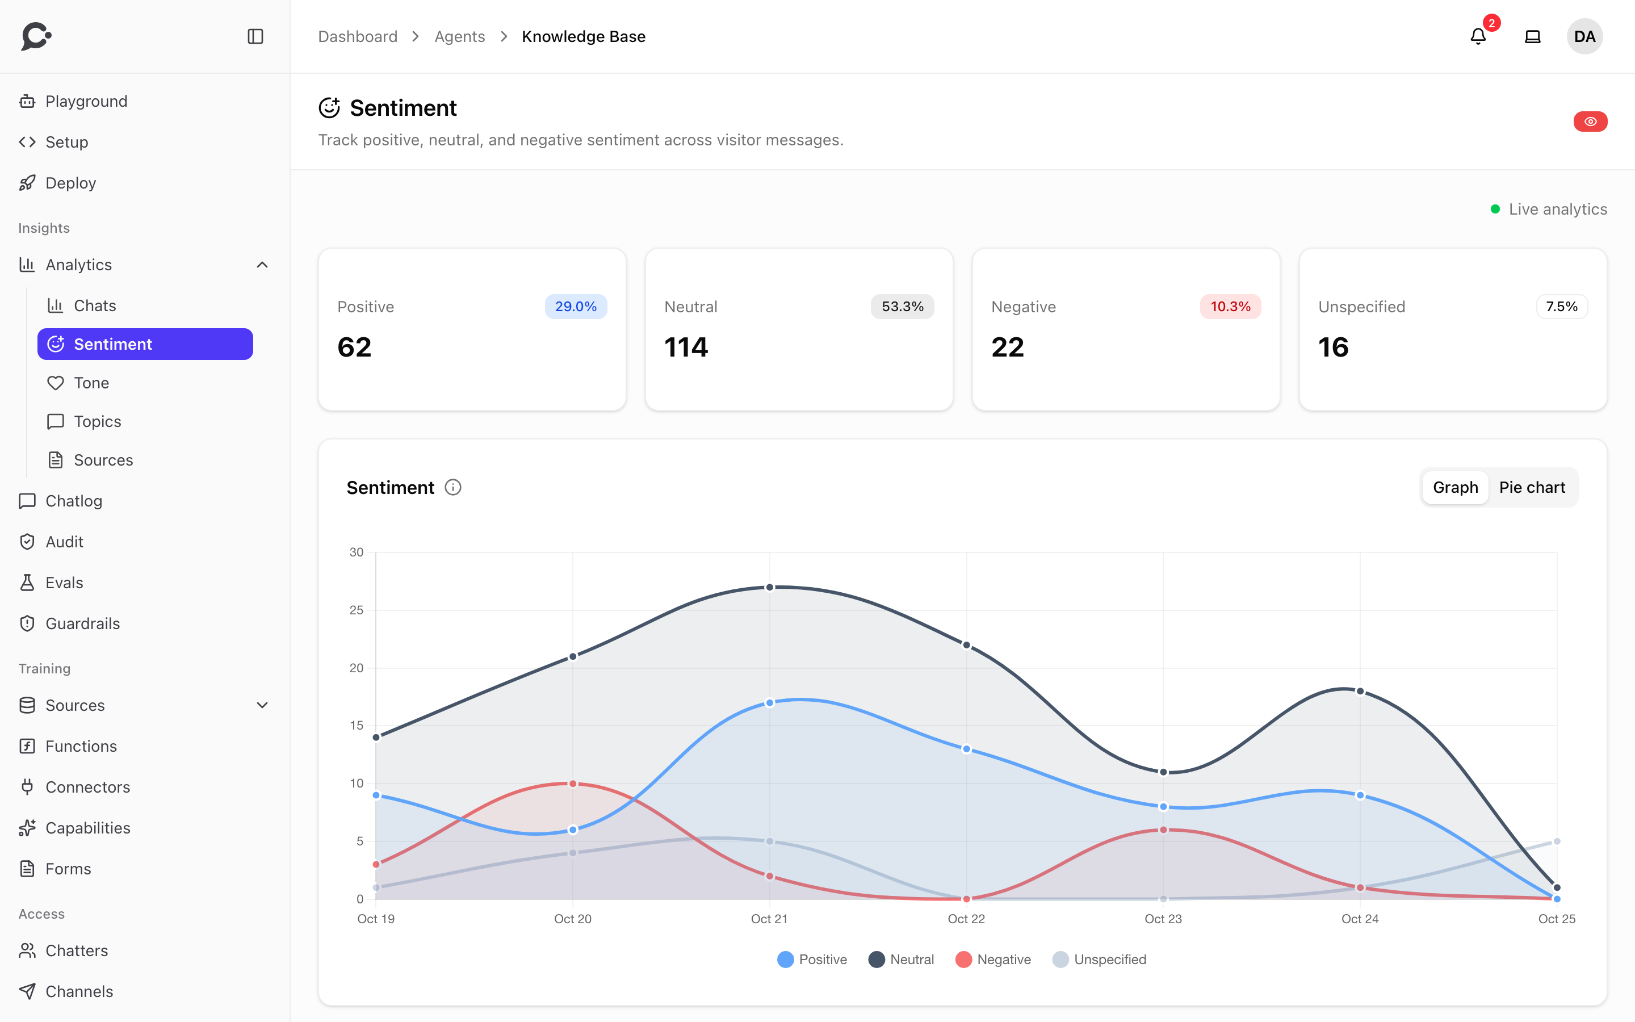Viewport: 1635px width, 1022px height.
Task: Expand the Training Sources chevron
Action: pos(262,705)
